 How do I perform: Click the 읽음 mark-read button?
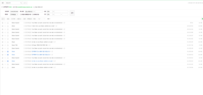pos(8,19)
